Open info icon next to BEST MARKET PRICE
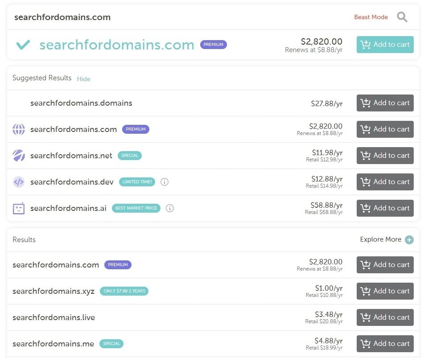424x358 pixels. point(170,208)
